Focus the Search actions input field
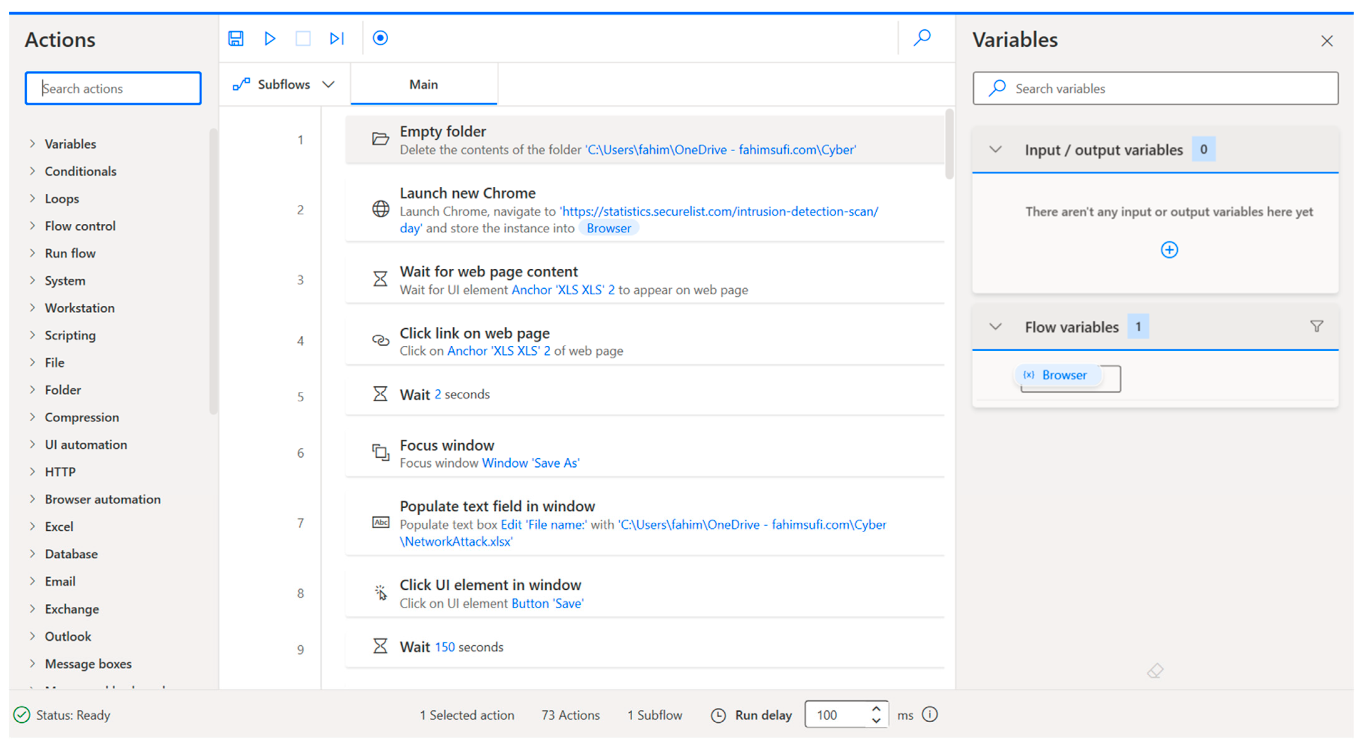1361x747 pixels. 113,88
